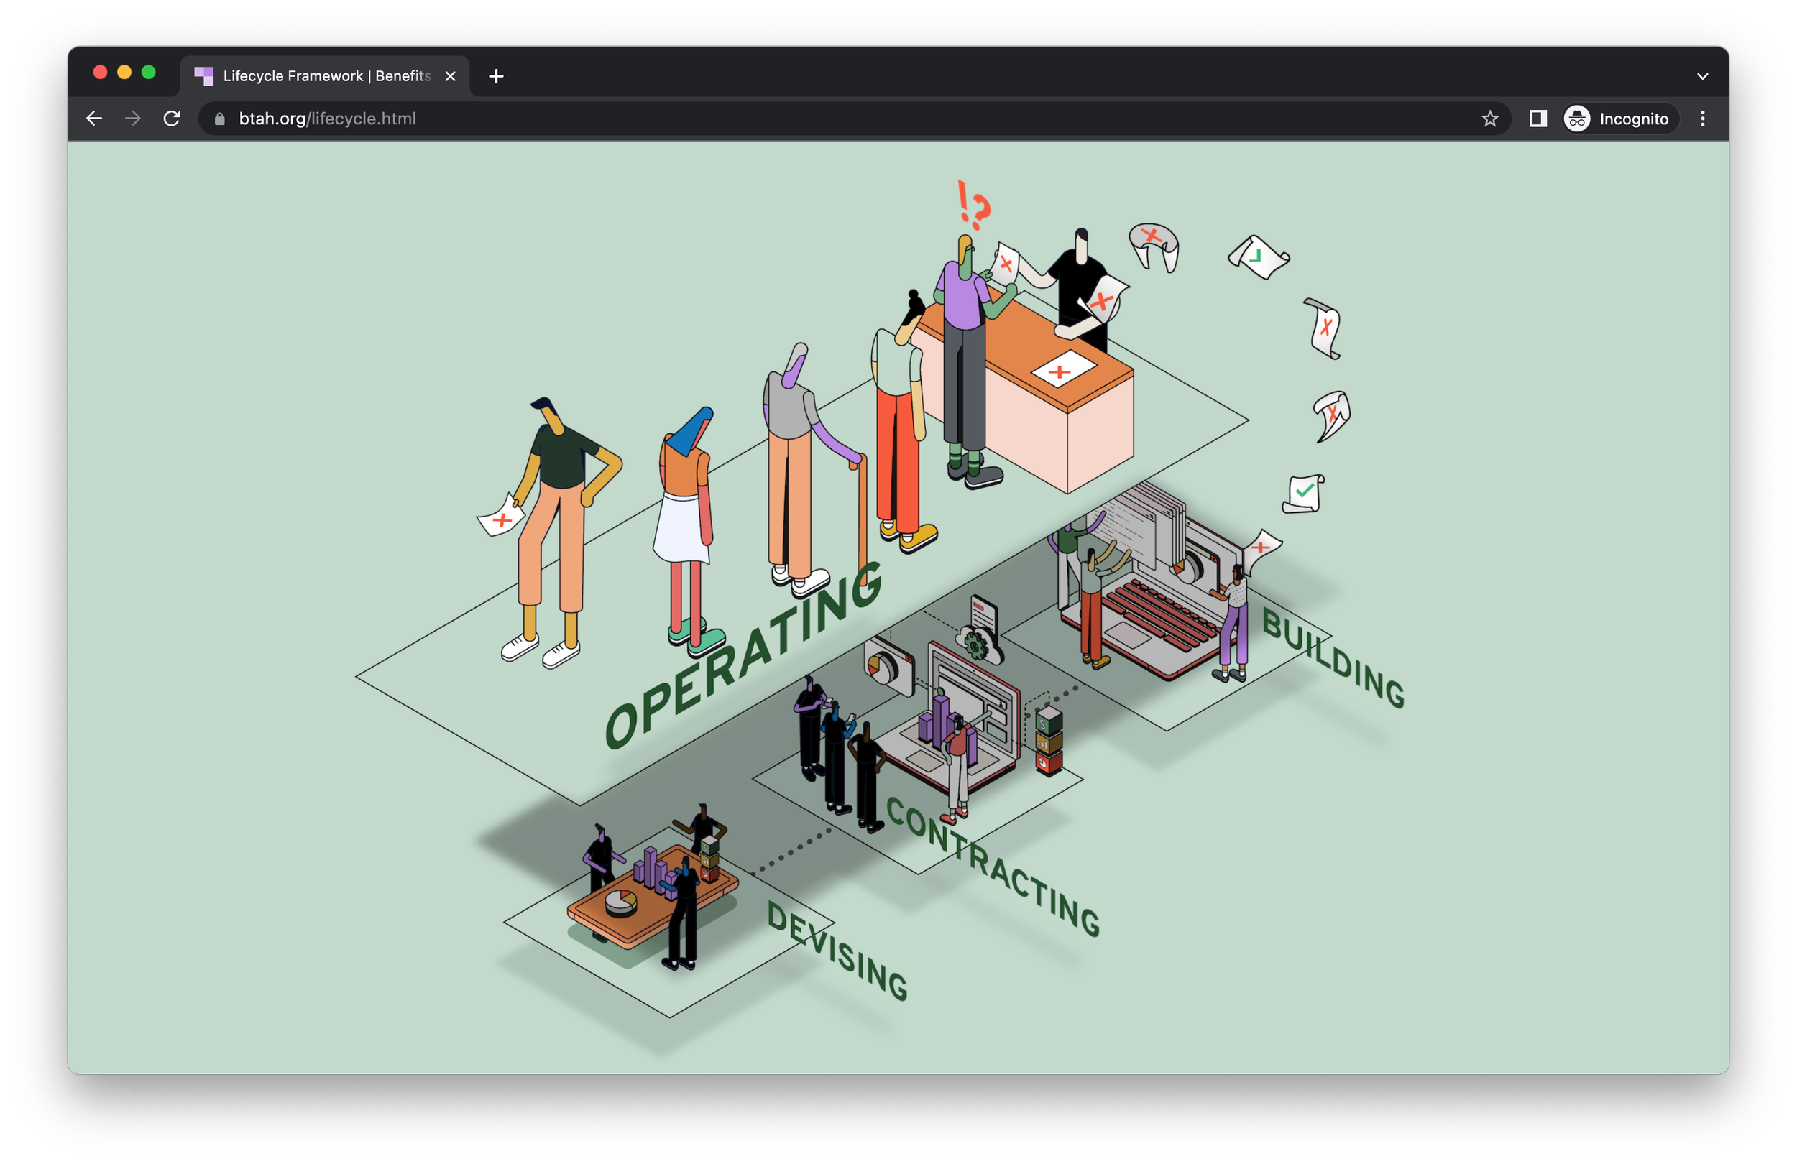Reload the current page
Viewport: 1797px width, 1164px height.
[172, 119]
